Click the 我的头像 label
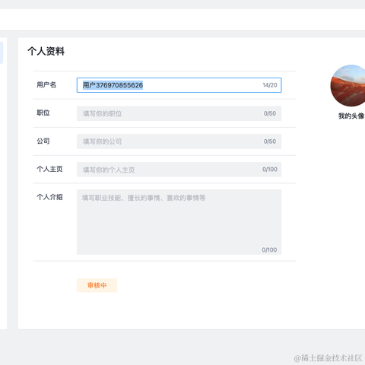The height and width of the screenshot is (365, 365). (x=351, y=116)
